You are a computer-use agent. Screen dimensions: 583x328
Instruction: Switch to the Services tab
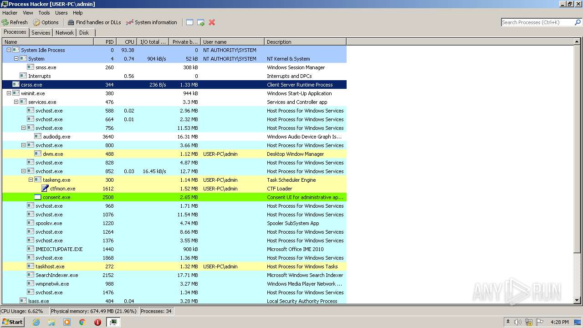(41, 33)
